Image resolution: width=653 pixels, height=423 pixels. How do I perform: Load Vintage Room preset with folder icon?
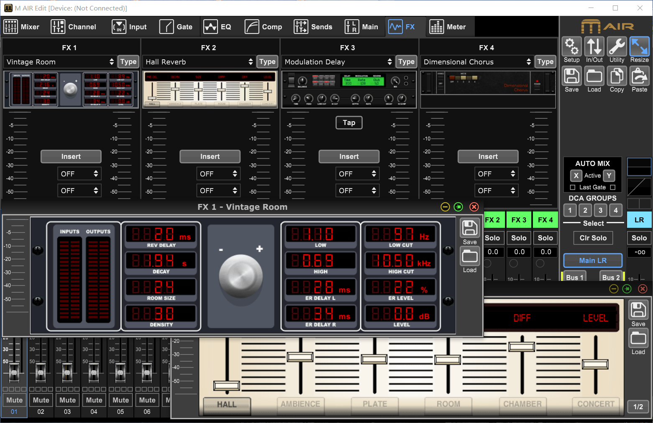pos(469,257)
